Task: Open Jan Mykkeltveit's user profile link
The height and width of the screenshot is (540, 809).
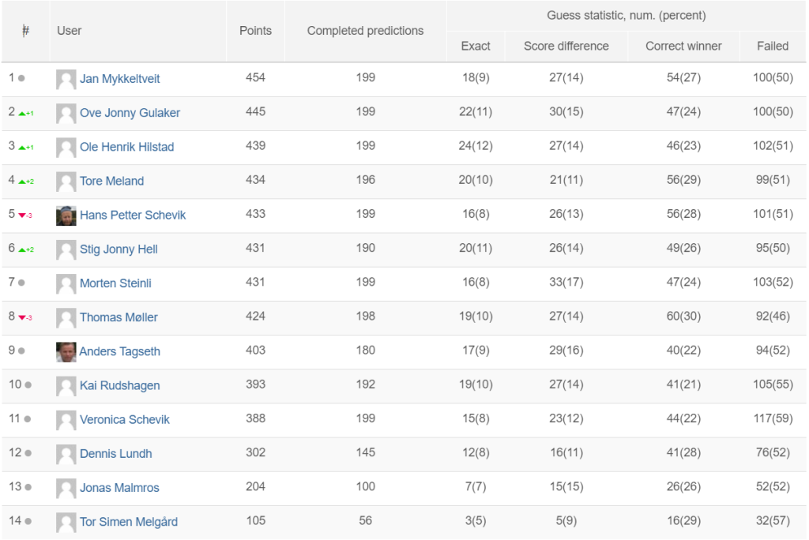Action: point(119,79)
